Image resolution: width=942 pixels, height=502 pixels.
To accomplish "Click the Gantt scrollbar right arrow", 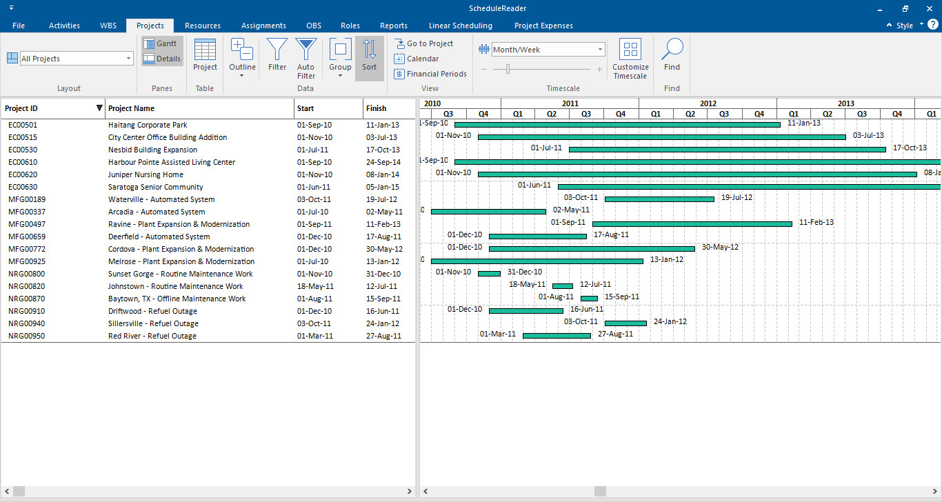I will click(x=936, y=491).
